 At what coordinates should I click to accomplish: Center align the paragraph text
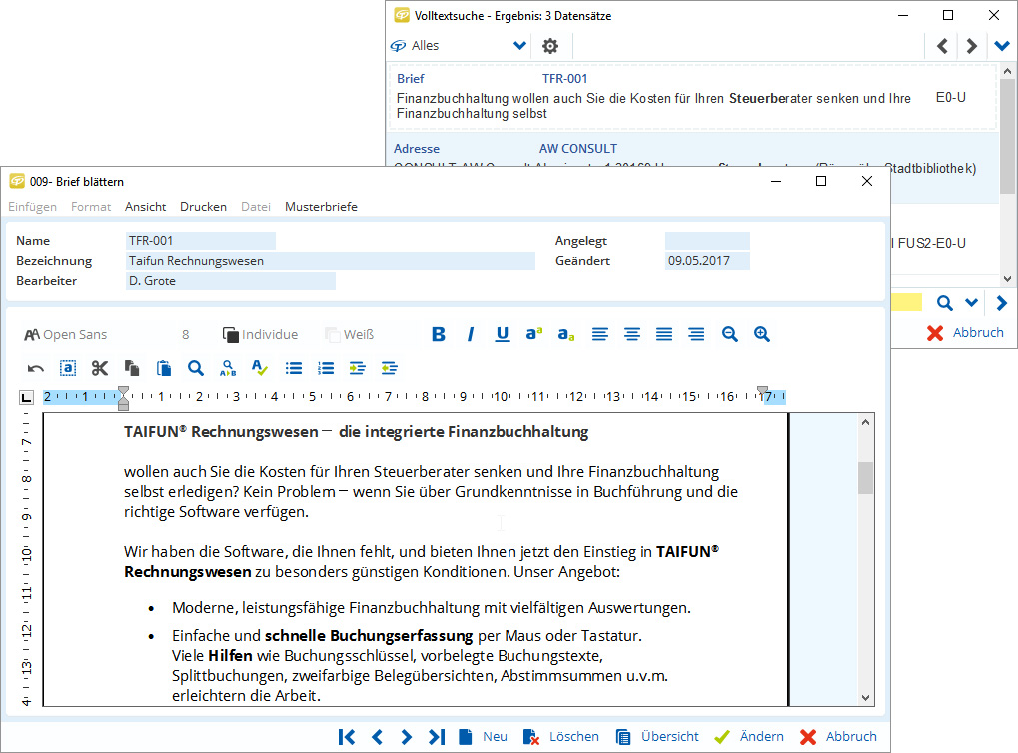(632, 335)
